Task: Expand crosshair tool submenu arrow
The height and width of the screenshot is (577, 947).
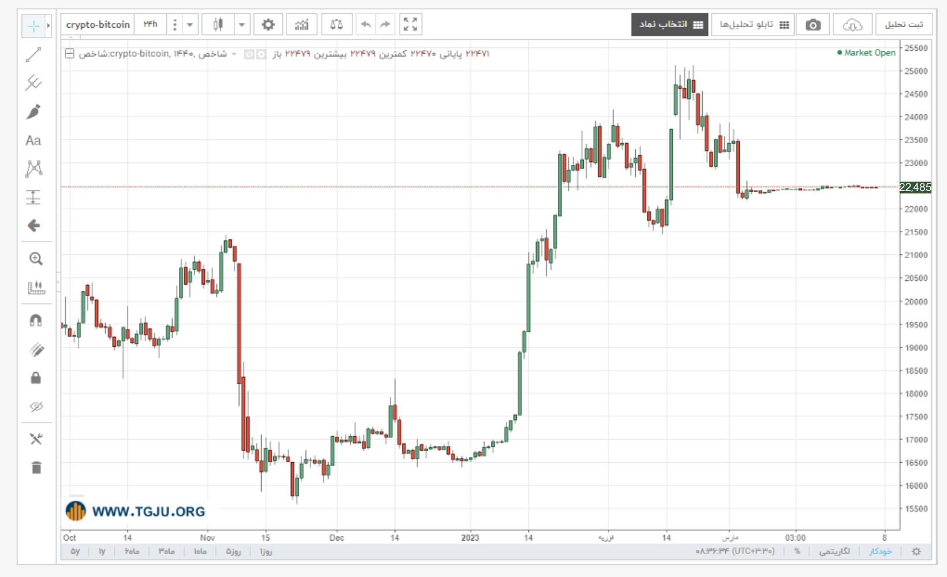Action: 49,25
